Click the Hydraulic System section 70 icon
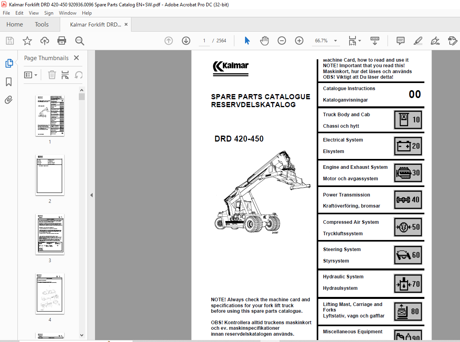 tap(408, 283)
